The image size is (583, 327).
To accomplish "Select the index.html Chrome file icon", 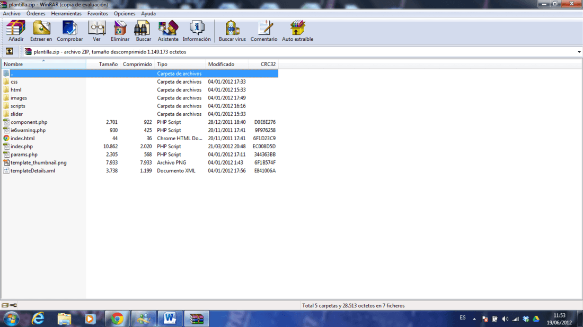I will 6,138.
